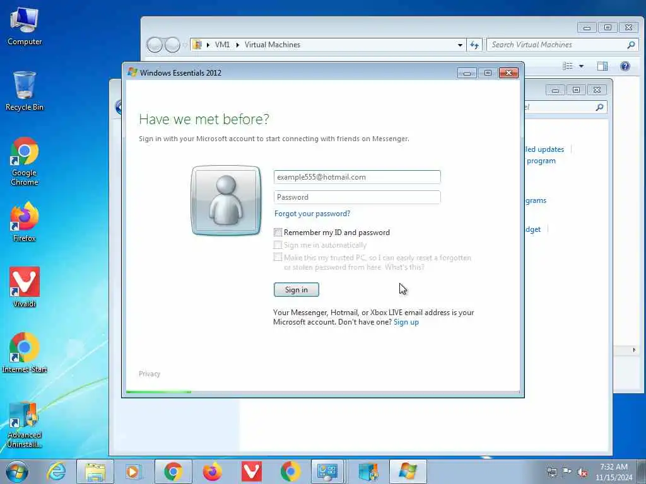Click VM1 in the address breadcrumb
This screenshot has width=646, height=484.
point(223,45)
